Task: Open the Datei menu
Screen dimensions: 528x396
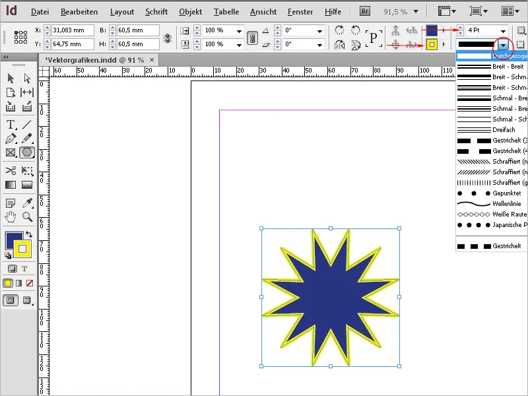Action: 40,12
